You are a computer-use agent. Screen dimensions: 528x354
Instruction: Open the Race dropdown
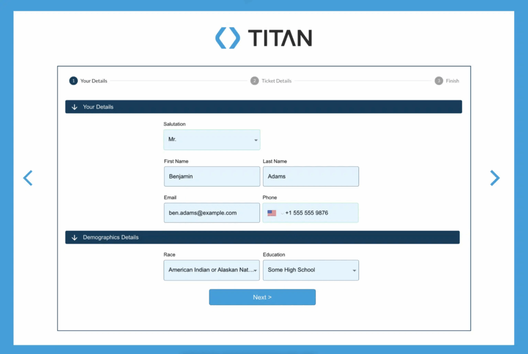211,270
